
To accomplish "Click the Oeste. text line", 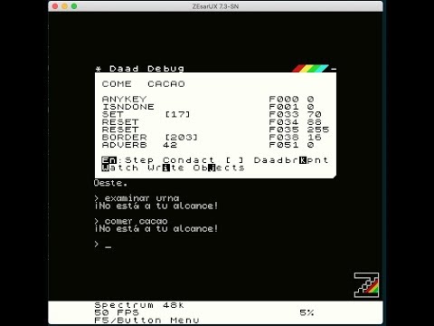I will [x=110, y=183].
